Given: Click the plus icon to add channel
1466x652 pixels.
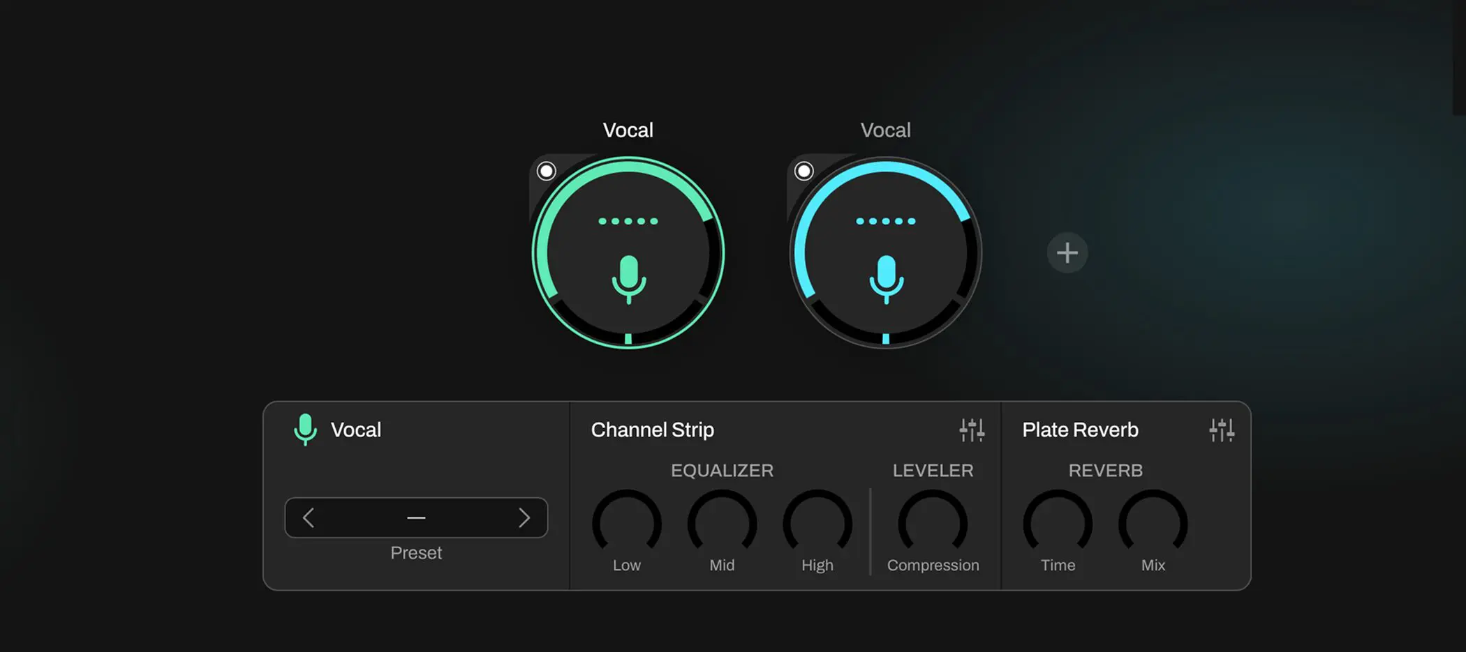Looking at the screenshot, I should [x=1067, y=252].
